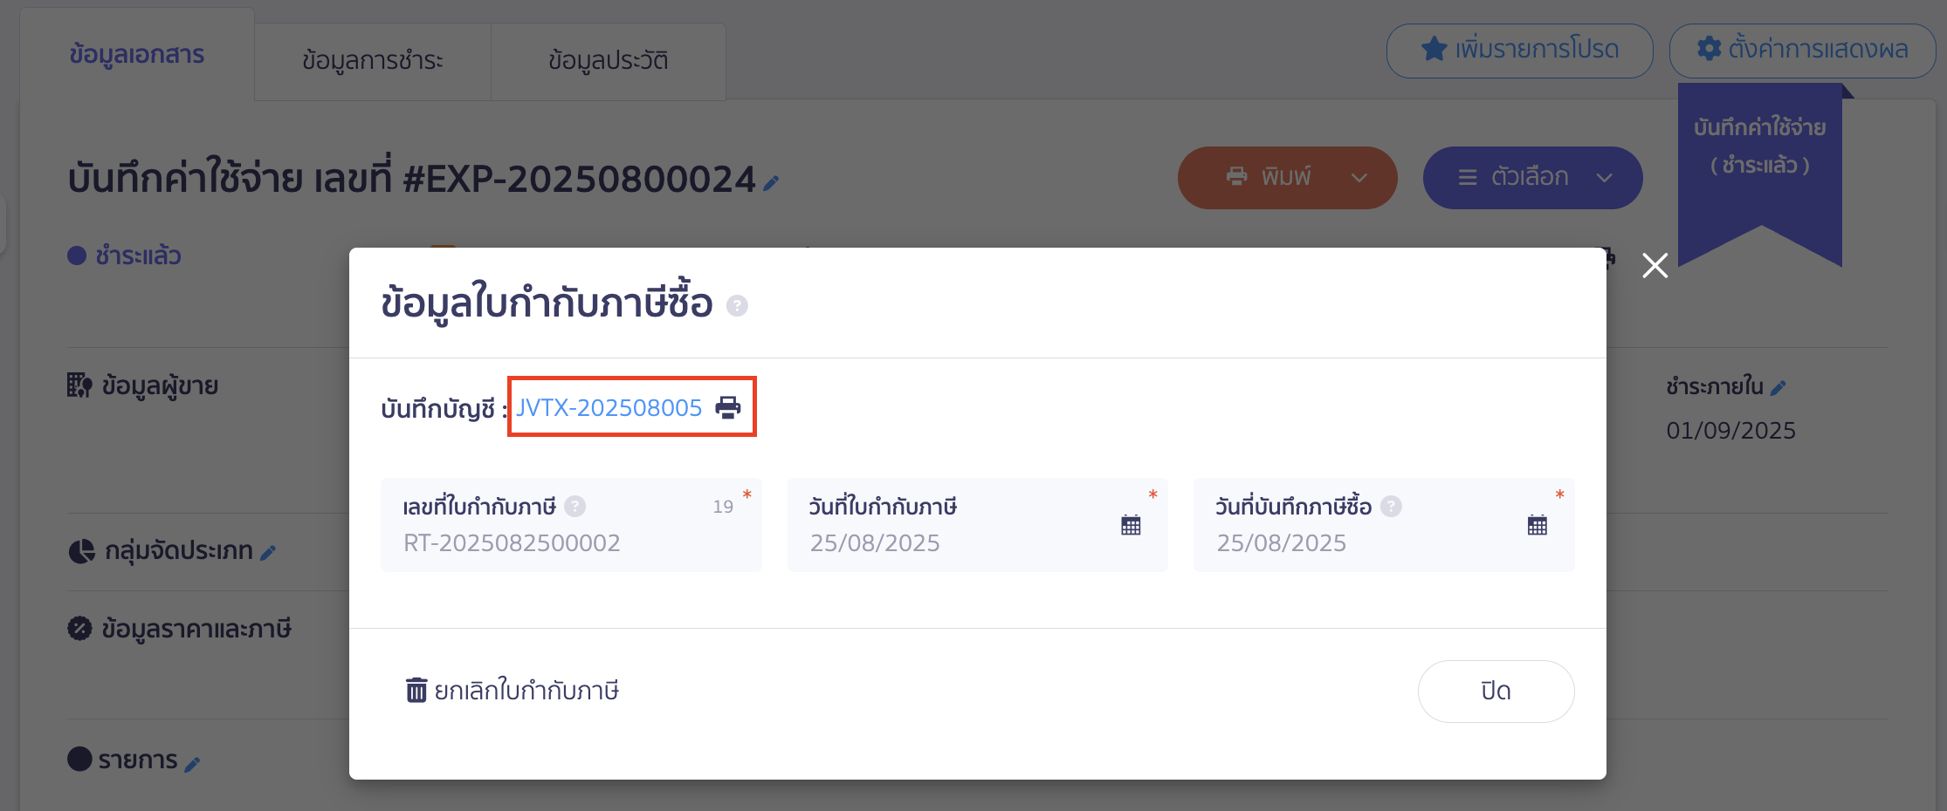Open ตั้งค่าการแสดงผล display settings

click(1802, 51)
